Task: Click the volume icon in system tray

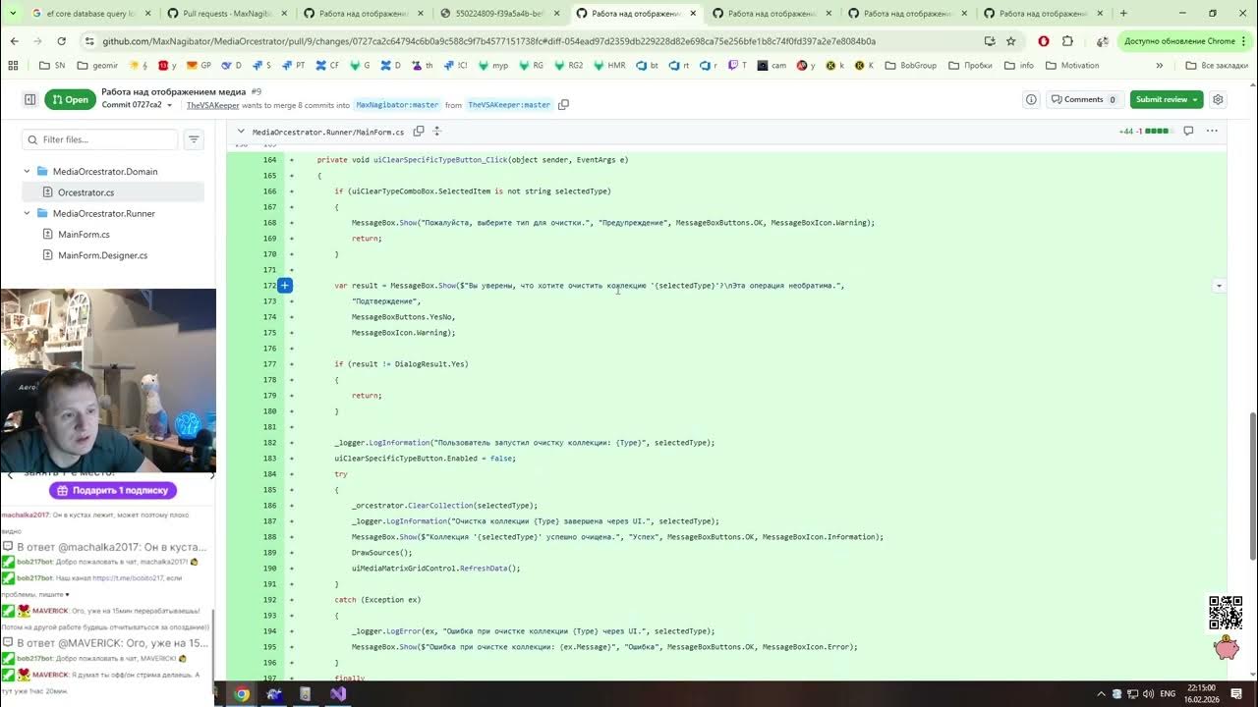Action: pos(1147,693)
